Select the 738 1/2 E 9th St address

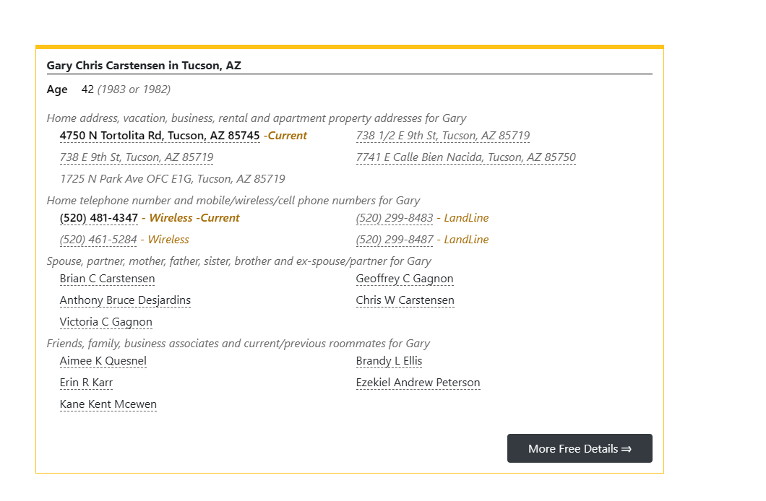pos(442,136)
